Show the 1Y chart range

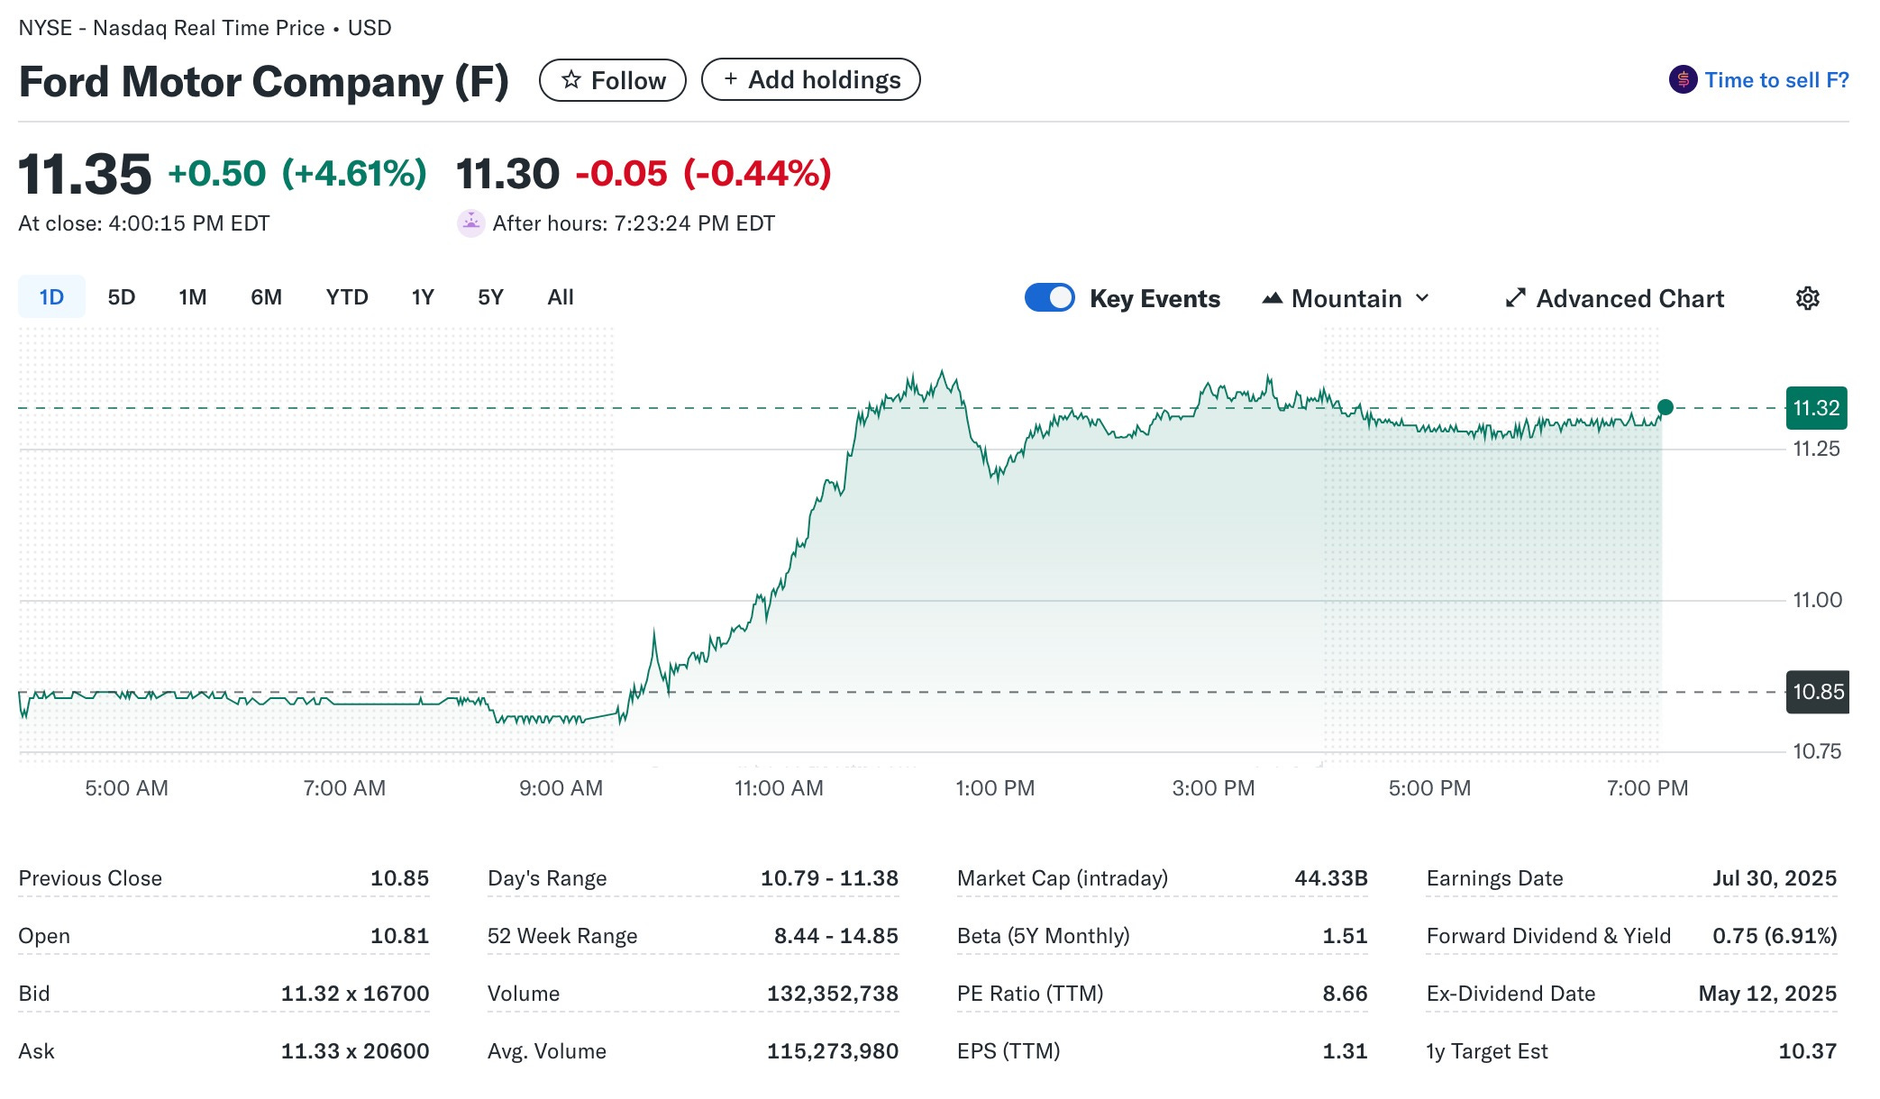[x=423, y=297]
